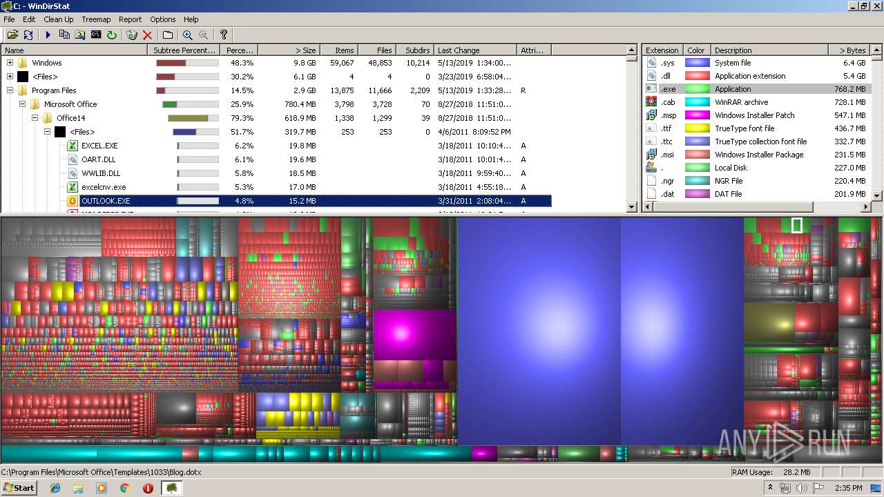This screenshot has height=497, width=884.
Task: Open the Clean Up menu
Action: [x=59, y=19]
